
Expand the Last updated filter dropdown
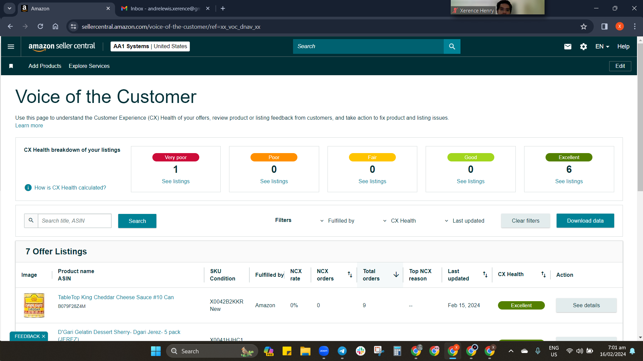coord(465,221)
